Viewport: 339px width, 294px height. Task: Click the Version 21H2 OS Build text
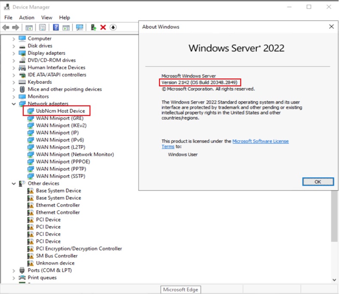(199, 82)
